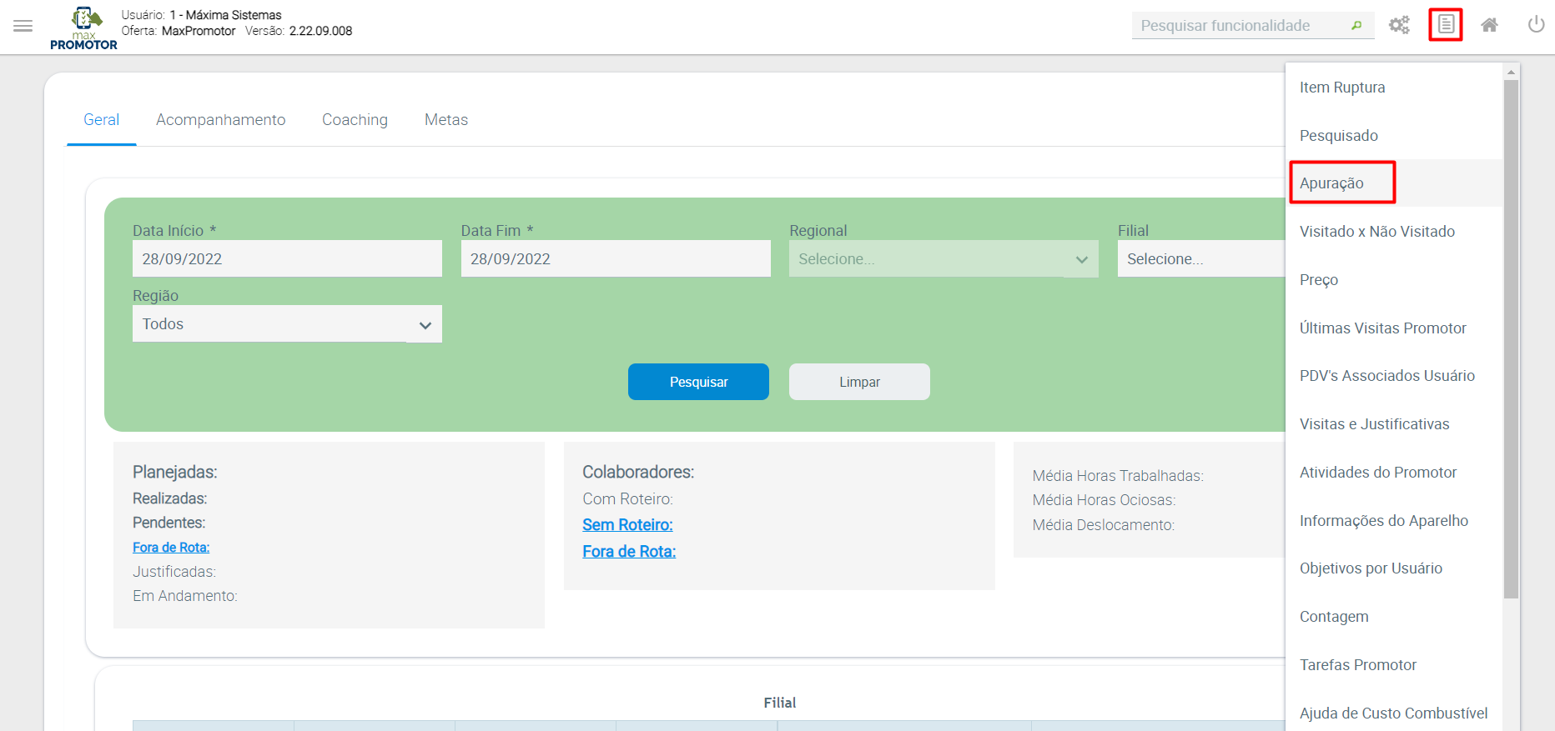Select Visitado x Não Visitado report
This screenshot has width=1555, height=731.
[1394, 232]
